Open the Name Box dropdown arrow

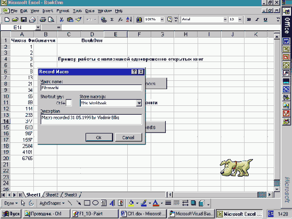[x=38, y=28]
